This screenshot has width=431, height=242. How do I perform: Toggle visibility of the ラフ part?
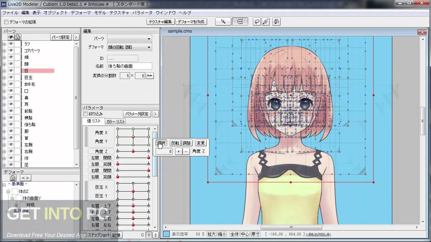tap(11, 44)
